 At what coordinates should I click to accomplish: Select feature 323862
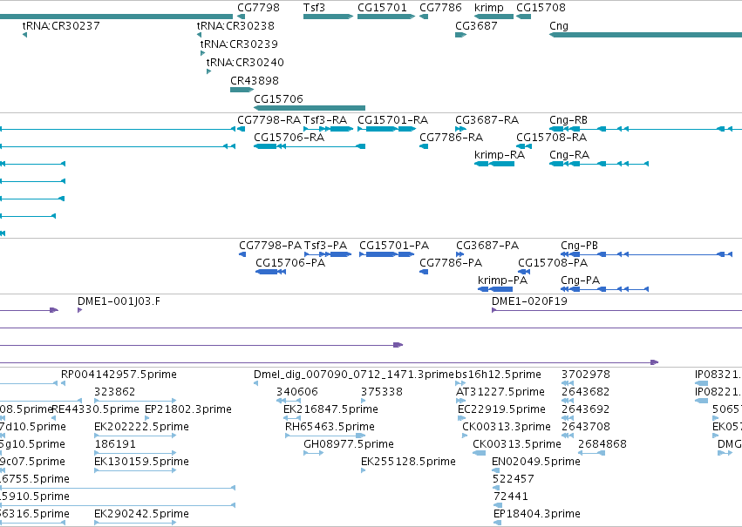pos(114,392)
